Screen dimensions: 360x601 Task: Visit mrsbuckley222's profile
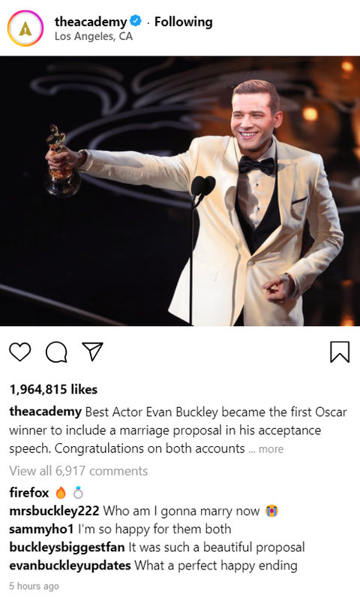point(54,511)
